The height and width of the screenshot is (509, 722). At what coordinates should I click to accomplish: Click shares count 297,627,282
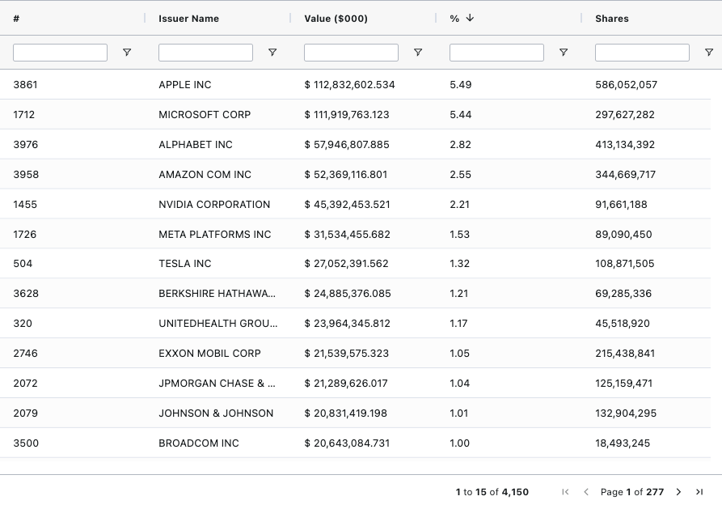tap(625, 115)
